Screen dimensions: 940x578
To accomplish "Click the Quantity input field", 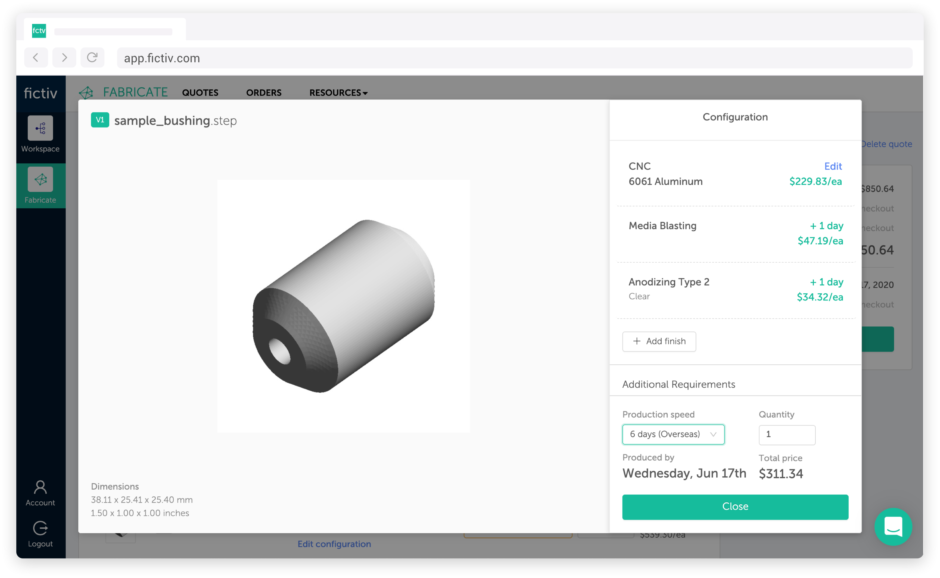I will [x=786, y=435].
